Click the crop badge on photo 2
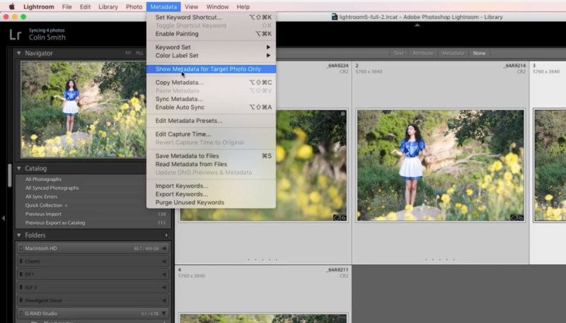Image resolution: width=566 pixels, height=323 pixels. click(521, 218)
